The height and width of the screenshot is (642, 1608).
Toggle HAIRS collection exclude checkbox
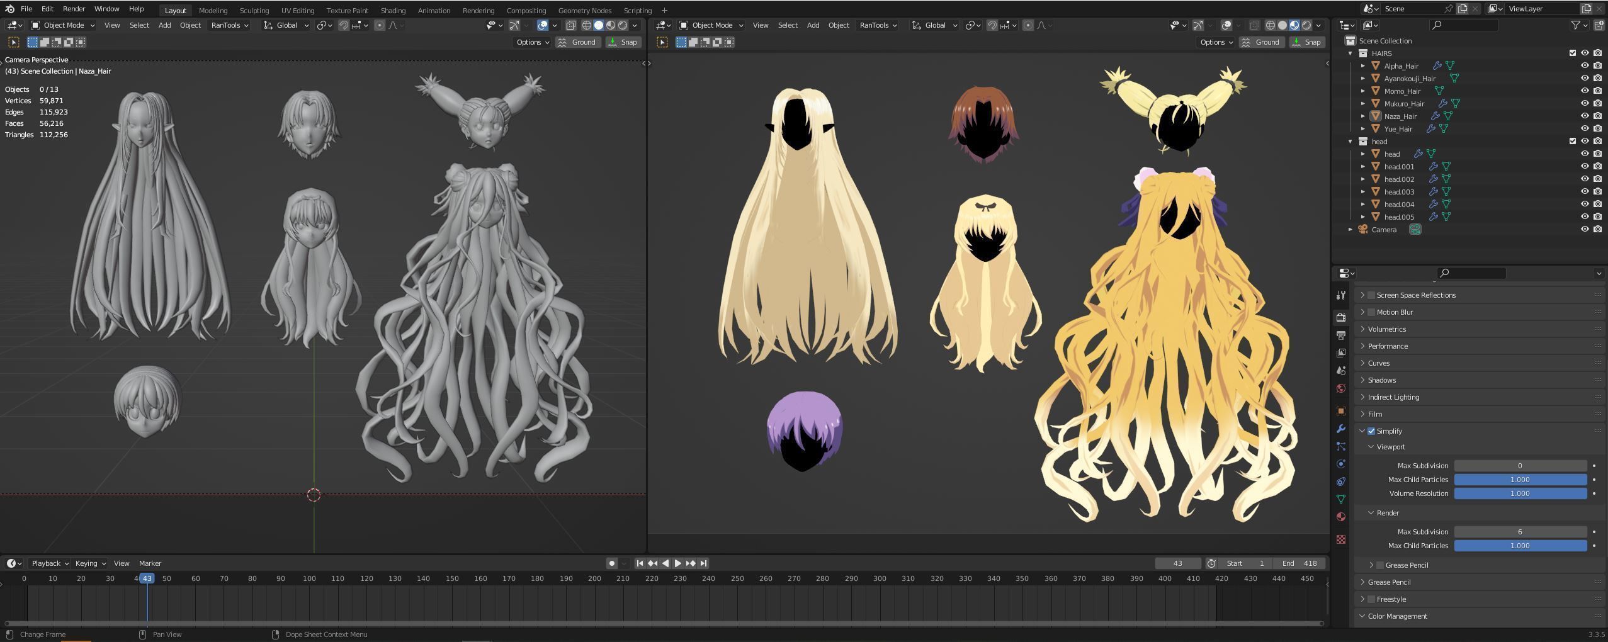[1573, 53]
